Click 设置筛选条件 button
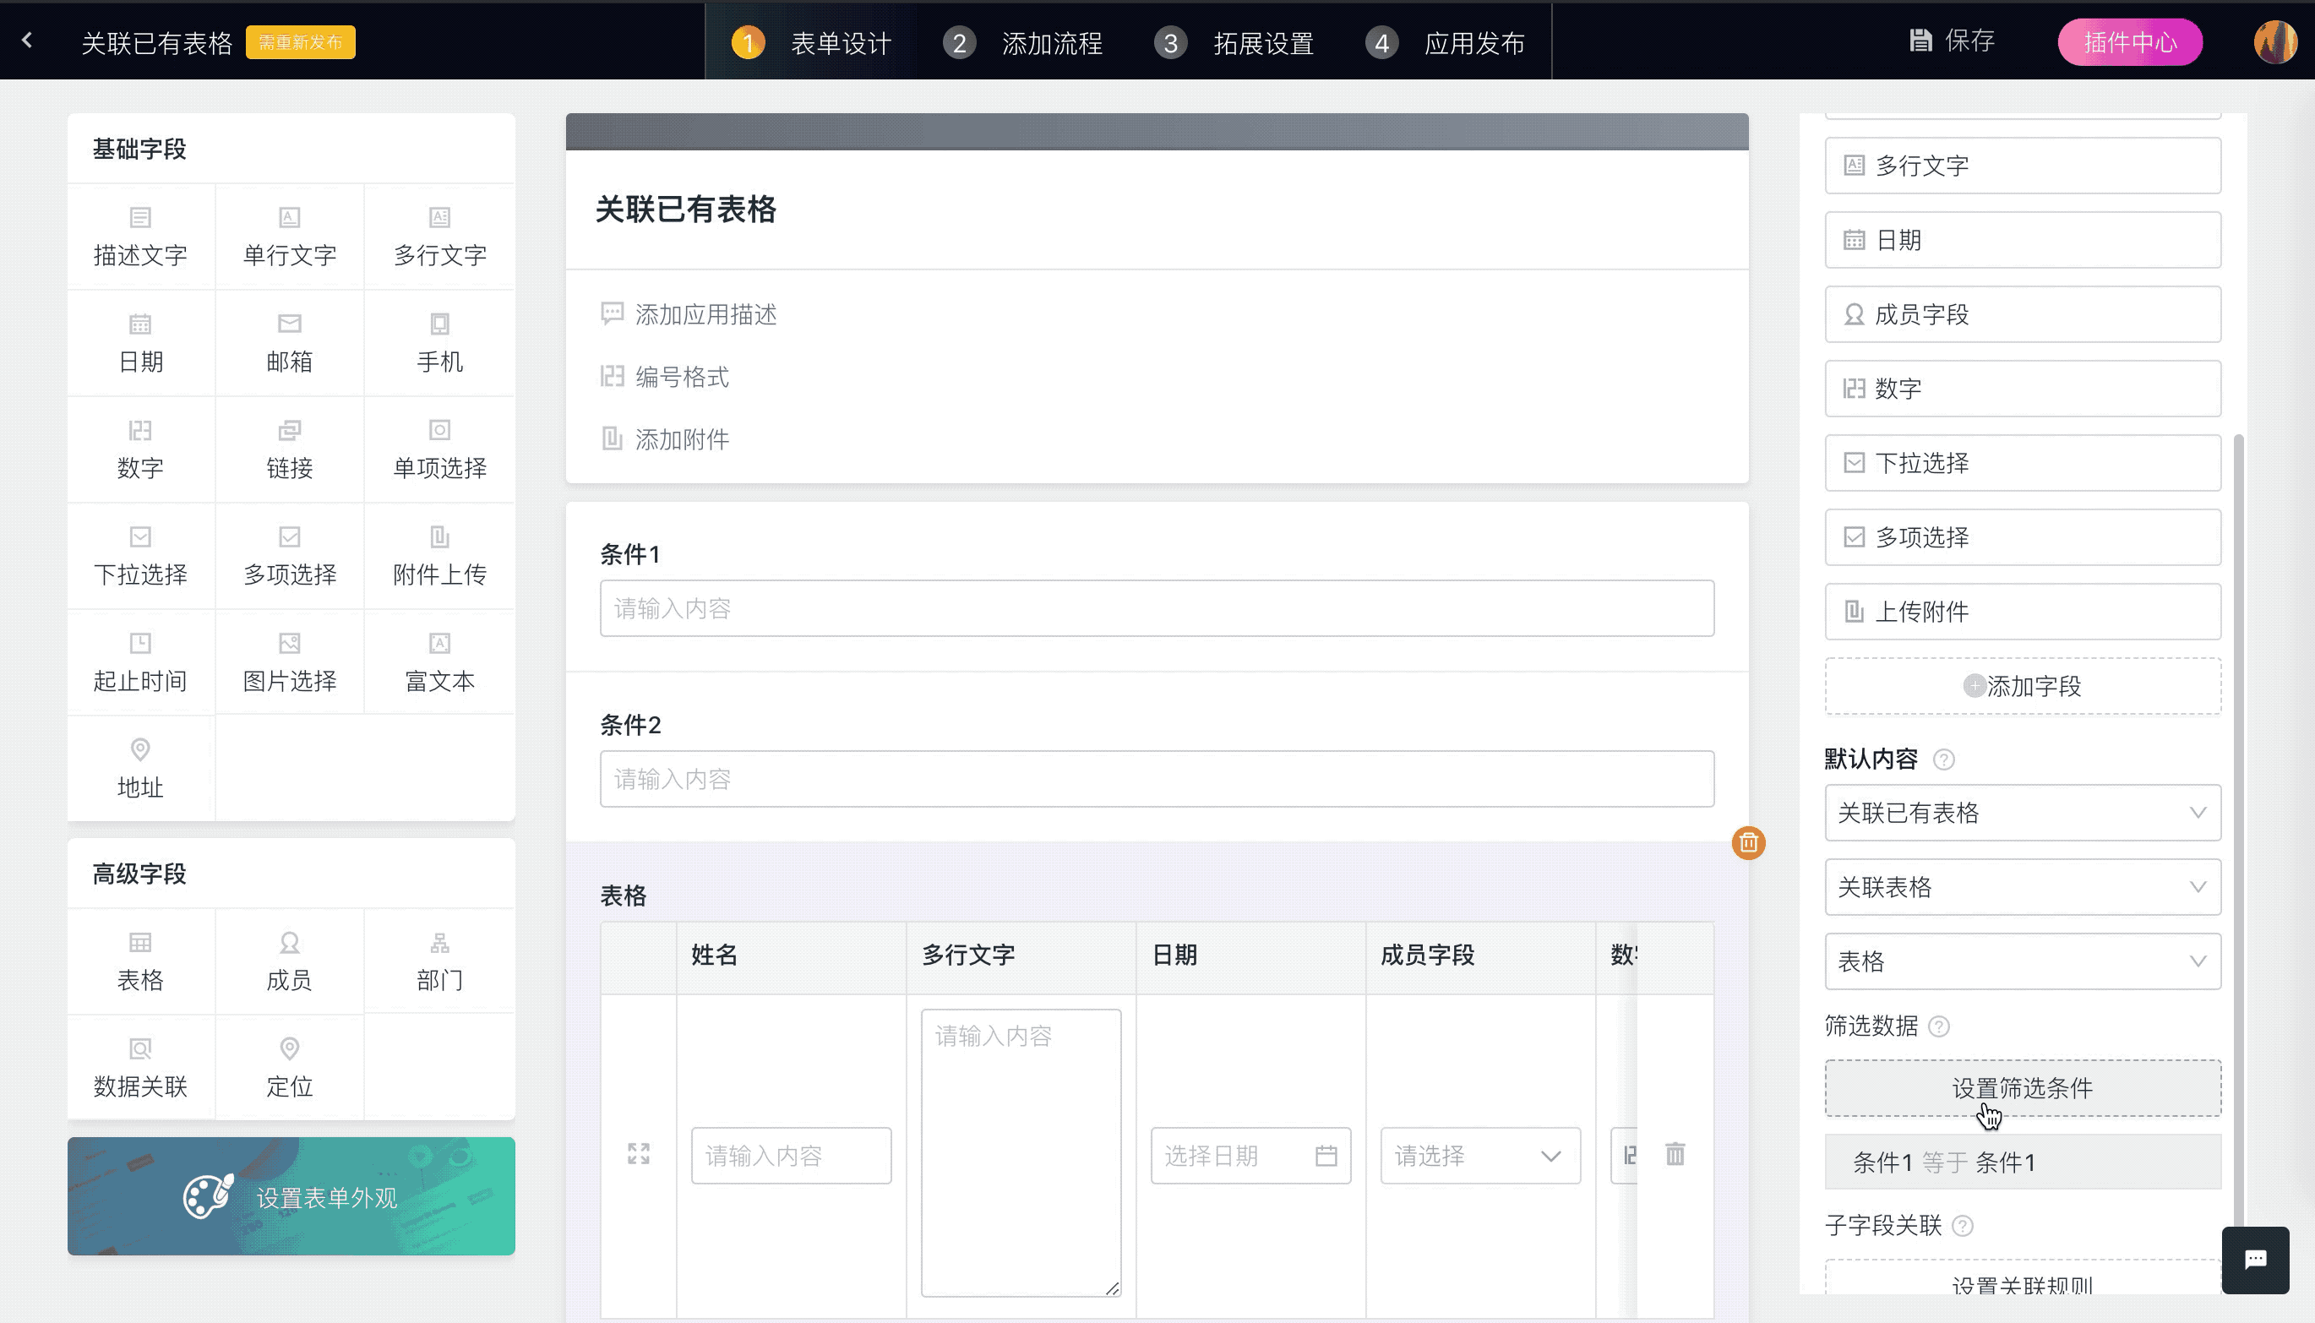2315x1323 pixels. coord(2023,1087)
